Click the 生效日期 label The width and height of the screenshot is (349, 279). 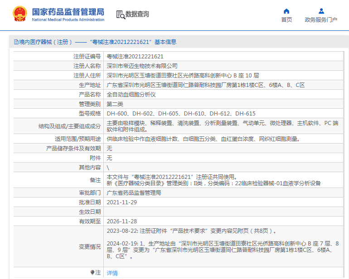pyautogui.click(x=90, y=212)
